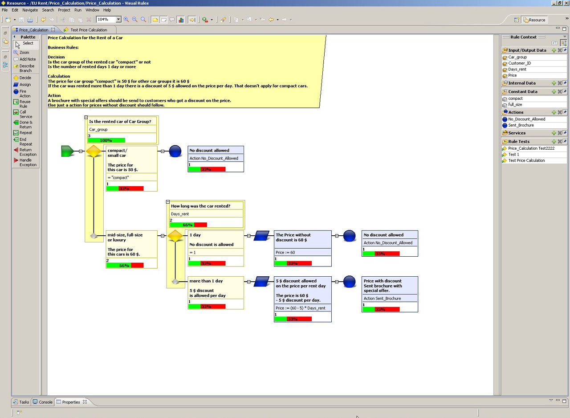The height and width of the screenshot is (418, 570).
Task: Collapse the 'Is the rented car of Car Group?' decision
Action: click(x=85, y=117)
